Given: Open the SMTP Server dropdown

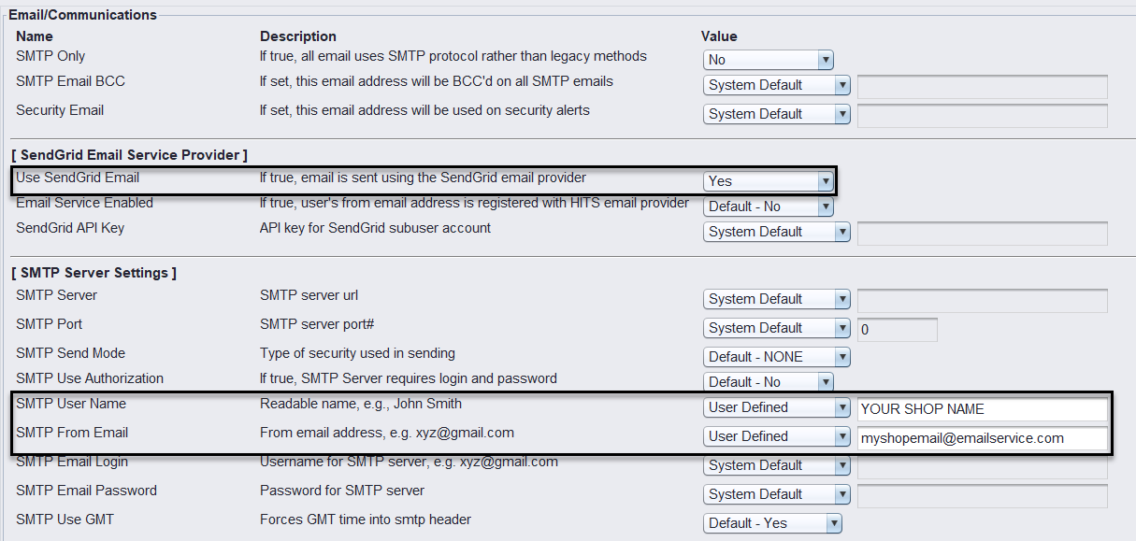Looking at the screenshot, I should (776, 299).
